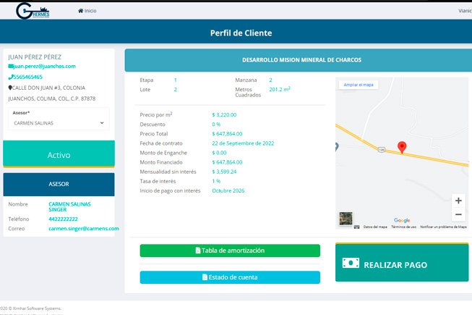472x315 pixels.
Task: Click Precio Total value $ 647,864.00
Action: pos(227,134)
